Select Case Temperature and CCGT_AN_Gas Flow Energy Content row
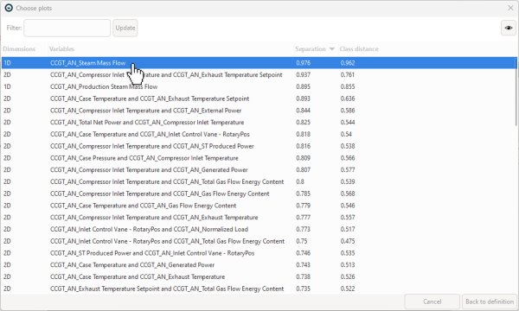This screenshot has width=519, height=311. tap(259, 206)
